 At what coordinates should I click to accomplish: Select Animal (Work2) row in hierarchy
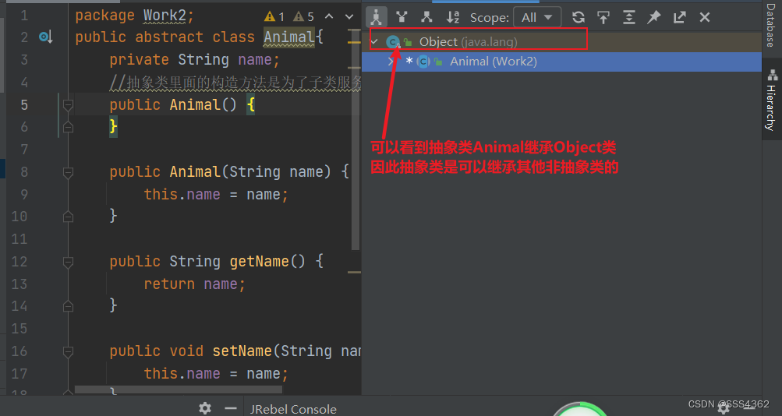[561, 62]
